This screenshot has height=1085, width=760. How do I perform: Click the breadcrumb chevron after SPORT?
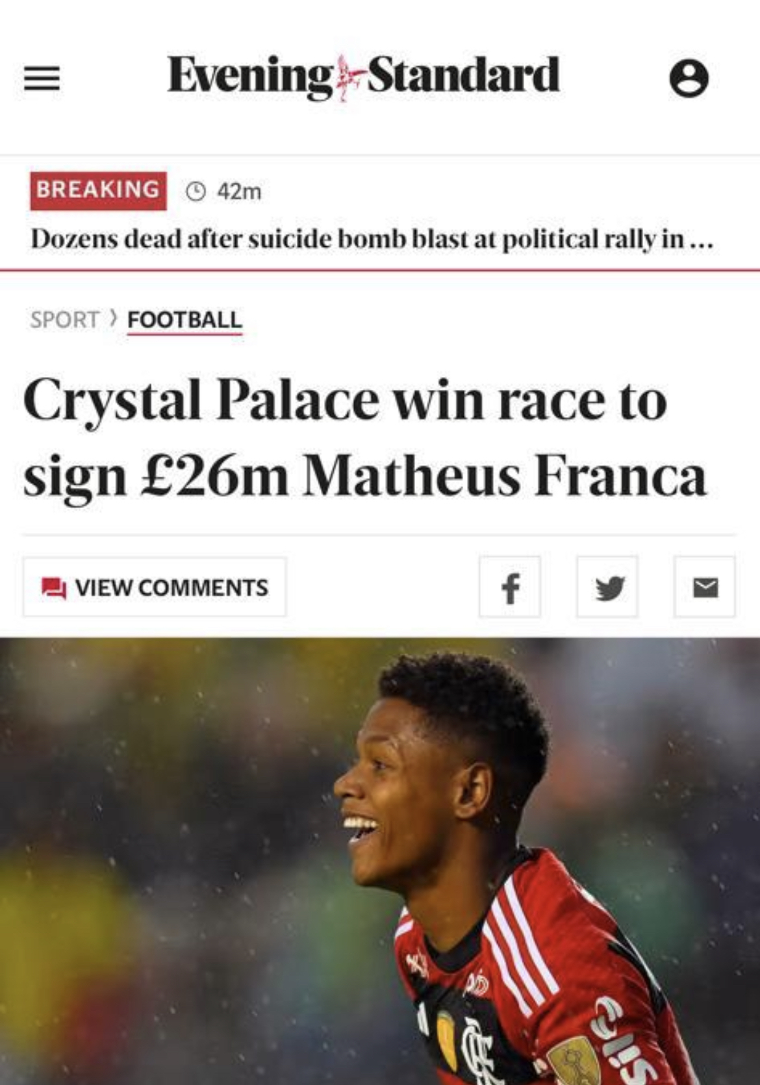pyautogui.click(x=114, y=318)
